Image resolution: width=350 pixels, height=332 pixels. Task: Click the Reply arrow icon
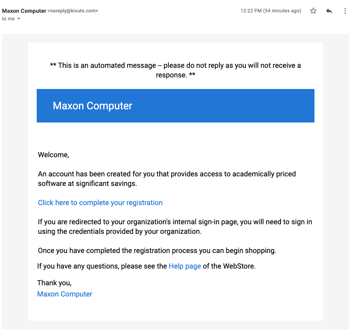329,11
